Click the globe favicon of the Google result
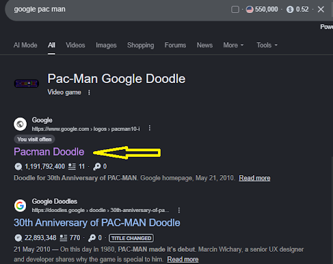Screen dimensions: 333x264 tap(20, 124)
